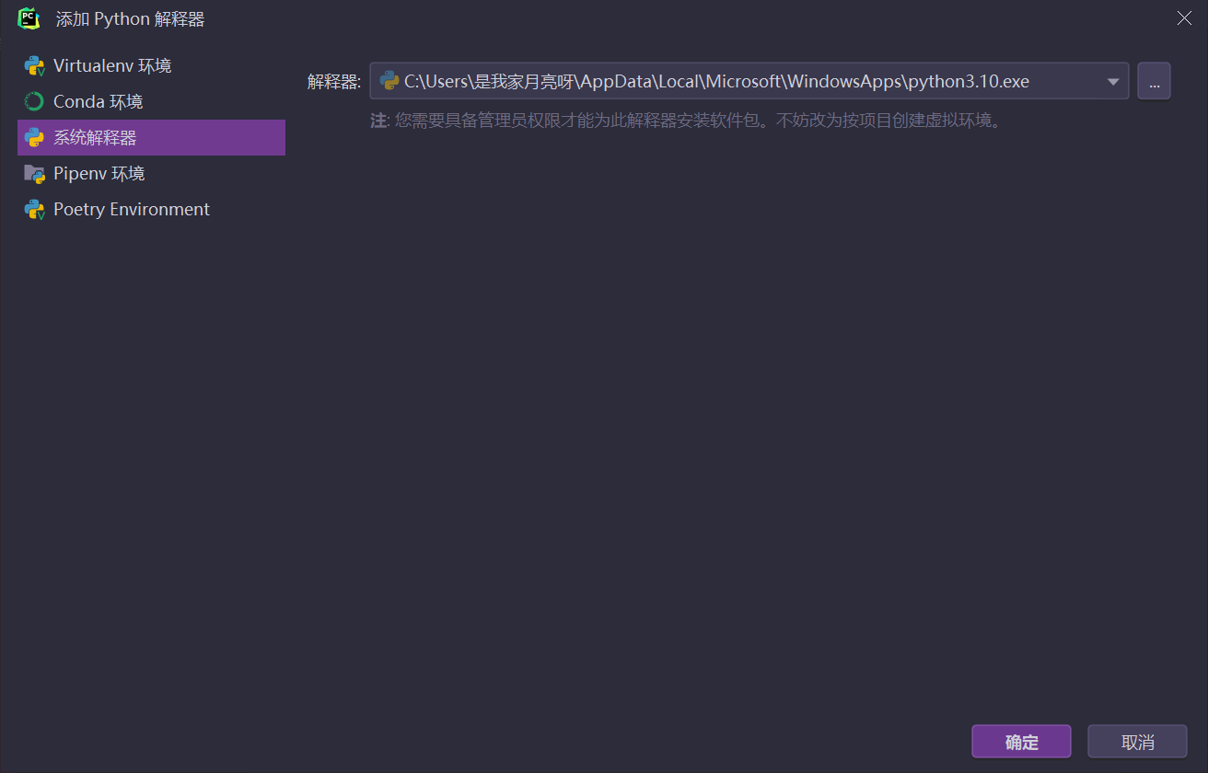The height and width of the screenshot is (773, 1208).
Task: Browse for interpreter with the ... button
Action: tap(1154, 81)
